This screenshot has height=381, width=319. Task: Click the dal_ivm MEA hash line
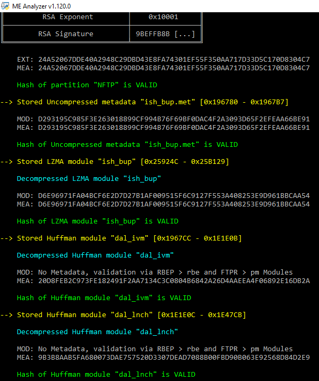pos(163,281)
